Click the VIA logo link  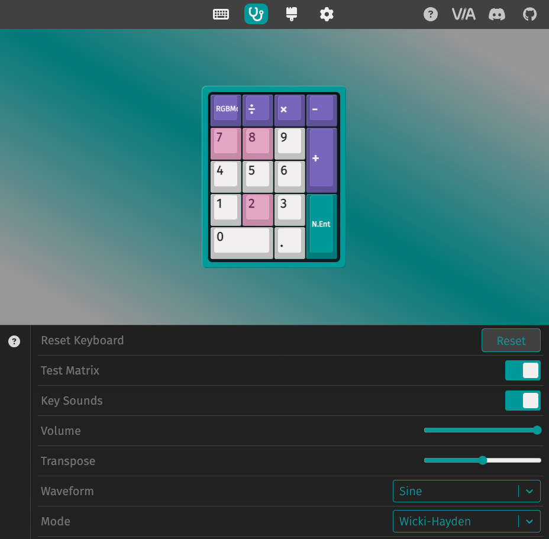[x=463, y=14]
